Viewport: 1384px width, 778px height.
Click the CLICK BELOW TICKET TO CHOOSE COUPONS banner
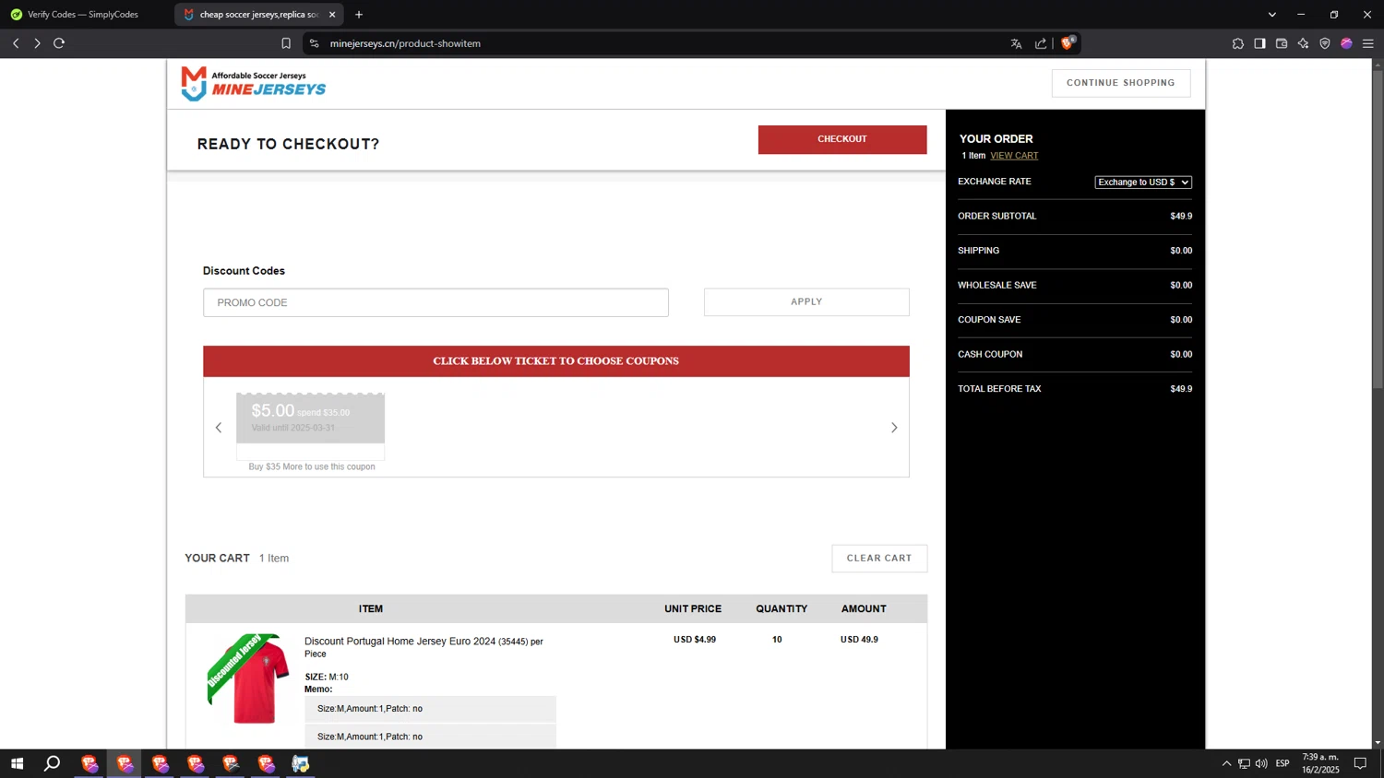556,361
